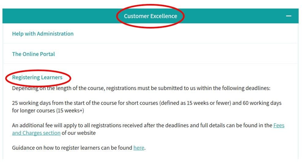
Task: Follow the 'here' guidance link
Action: pos(139,148)
